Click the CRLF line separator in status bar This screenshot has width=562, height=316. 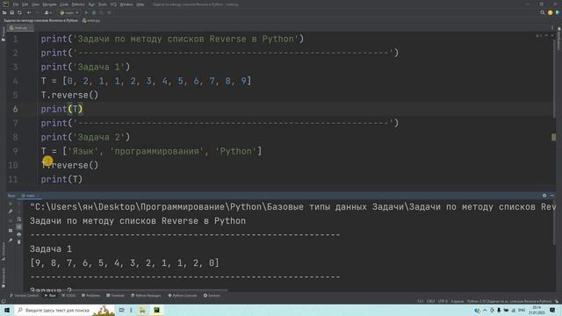point(431,301)
